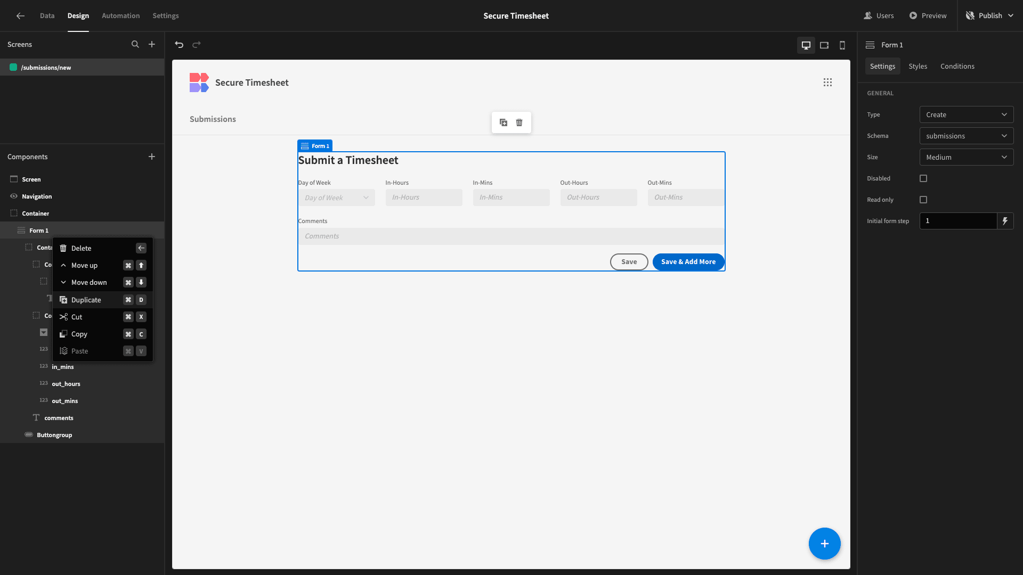The width and height of the screenshot is (1023, 575).
Task: Choose Copy in context menu
Action: point(103,334)
